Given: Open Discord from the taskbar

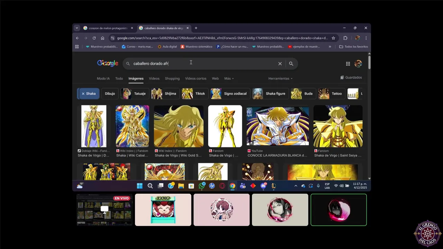Looking at the screenshot, I should pyautogui.click(x=263, y=186).
